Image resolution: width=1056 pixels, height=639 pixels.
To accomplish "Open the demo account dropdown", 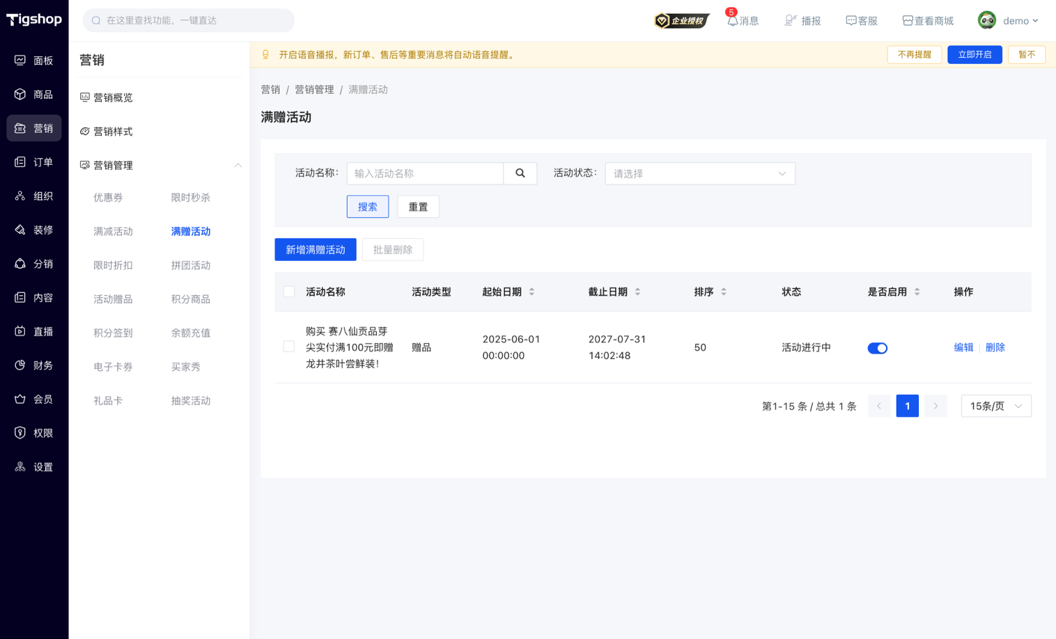I will [1020, 21].
